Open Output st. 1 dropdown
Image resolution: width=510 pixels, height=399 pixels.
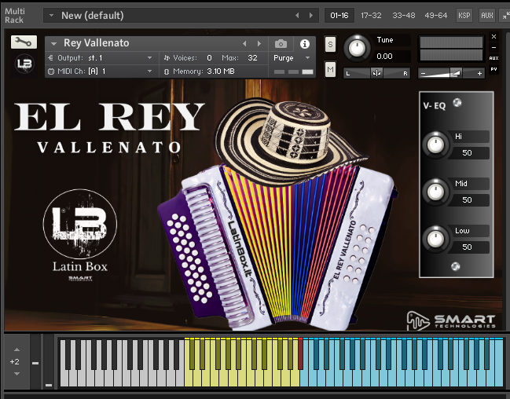coord(101,58)
